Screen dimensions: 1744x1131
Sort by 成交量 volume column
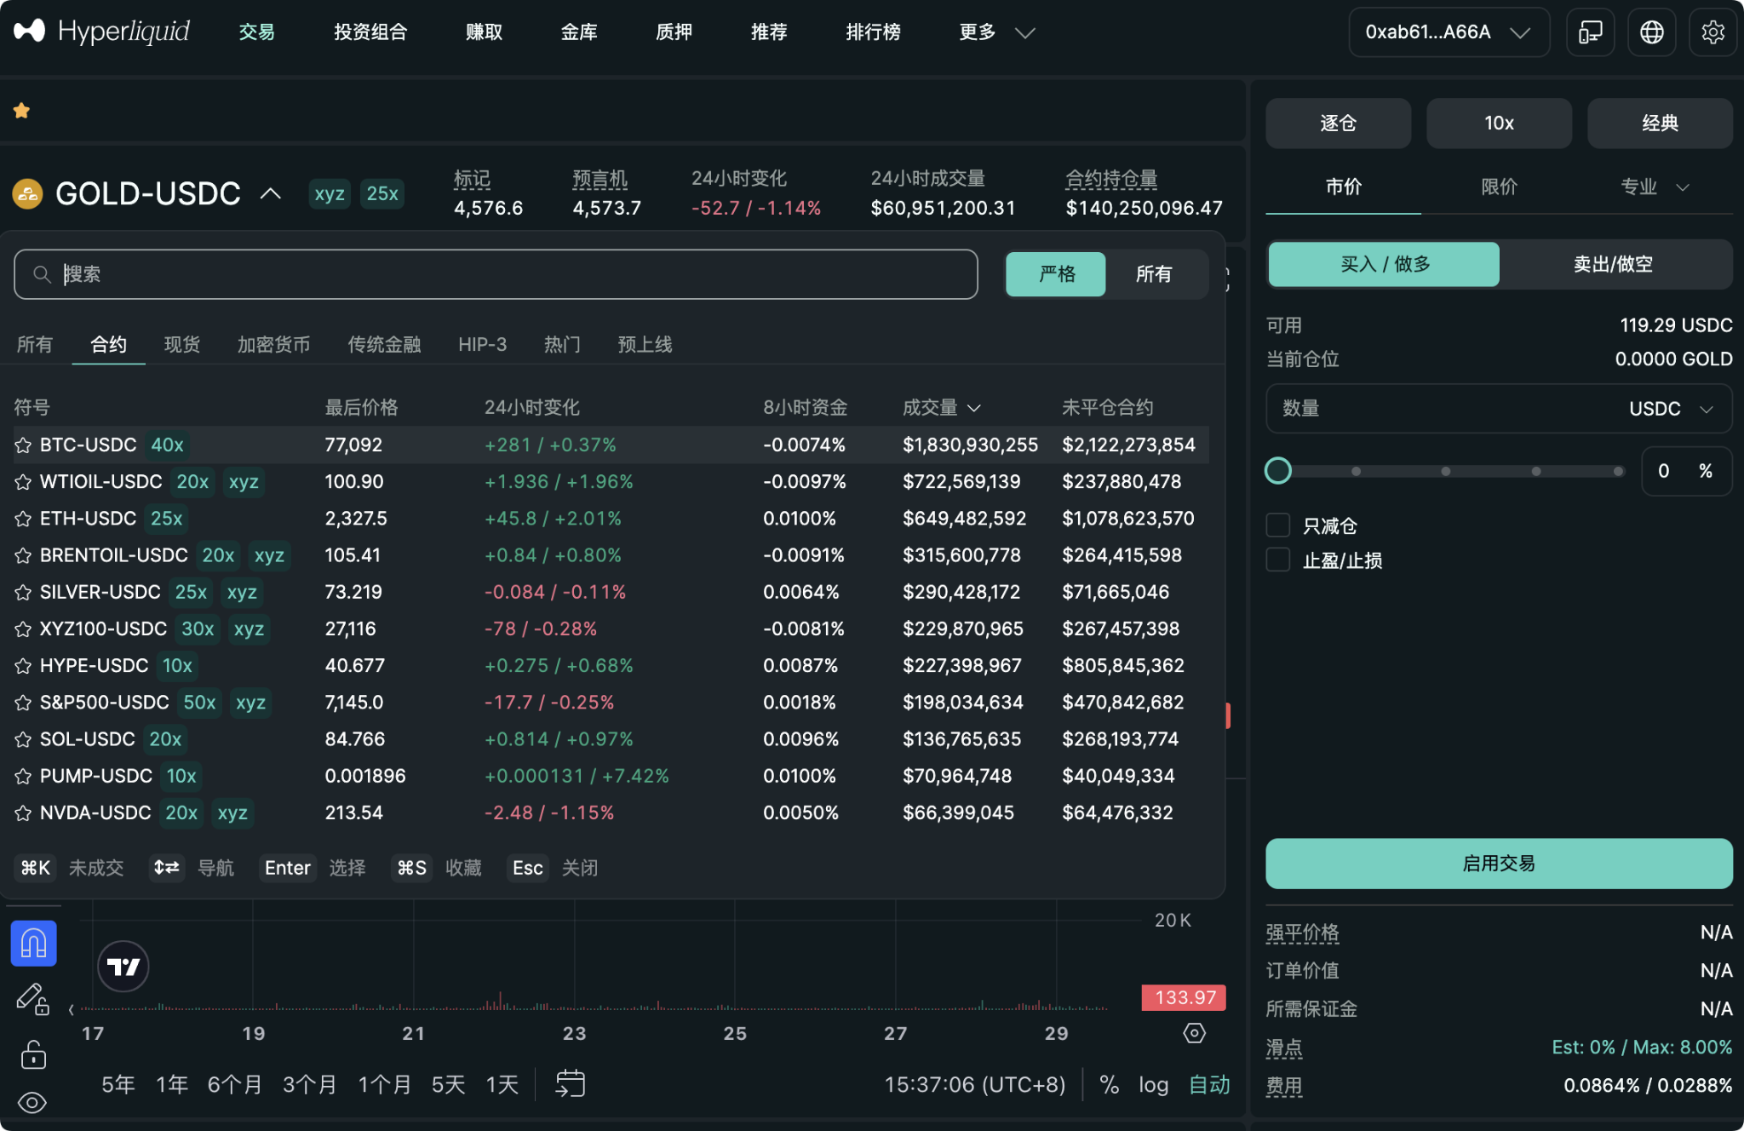coord(941,408)
